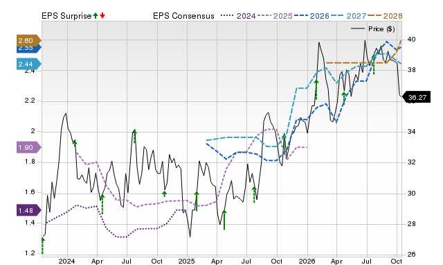
Task: Click the EPS Consensus legend title
Action: pyautogui.click(x=183, y=16)
